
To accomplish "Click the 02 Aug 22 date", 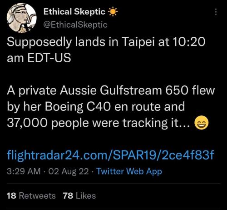I will point(69,171).
